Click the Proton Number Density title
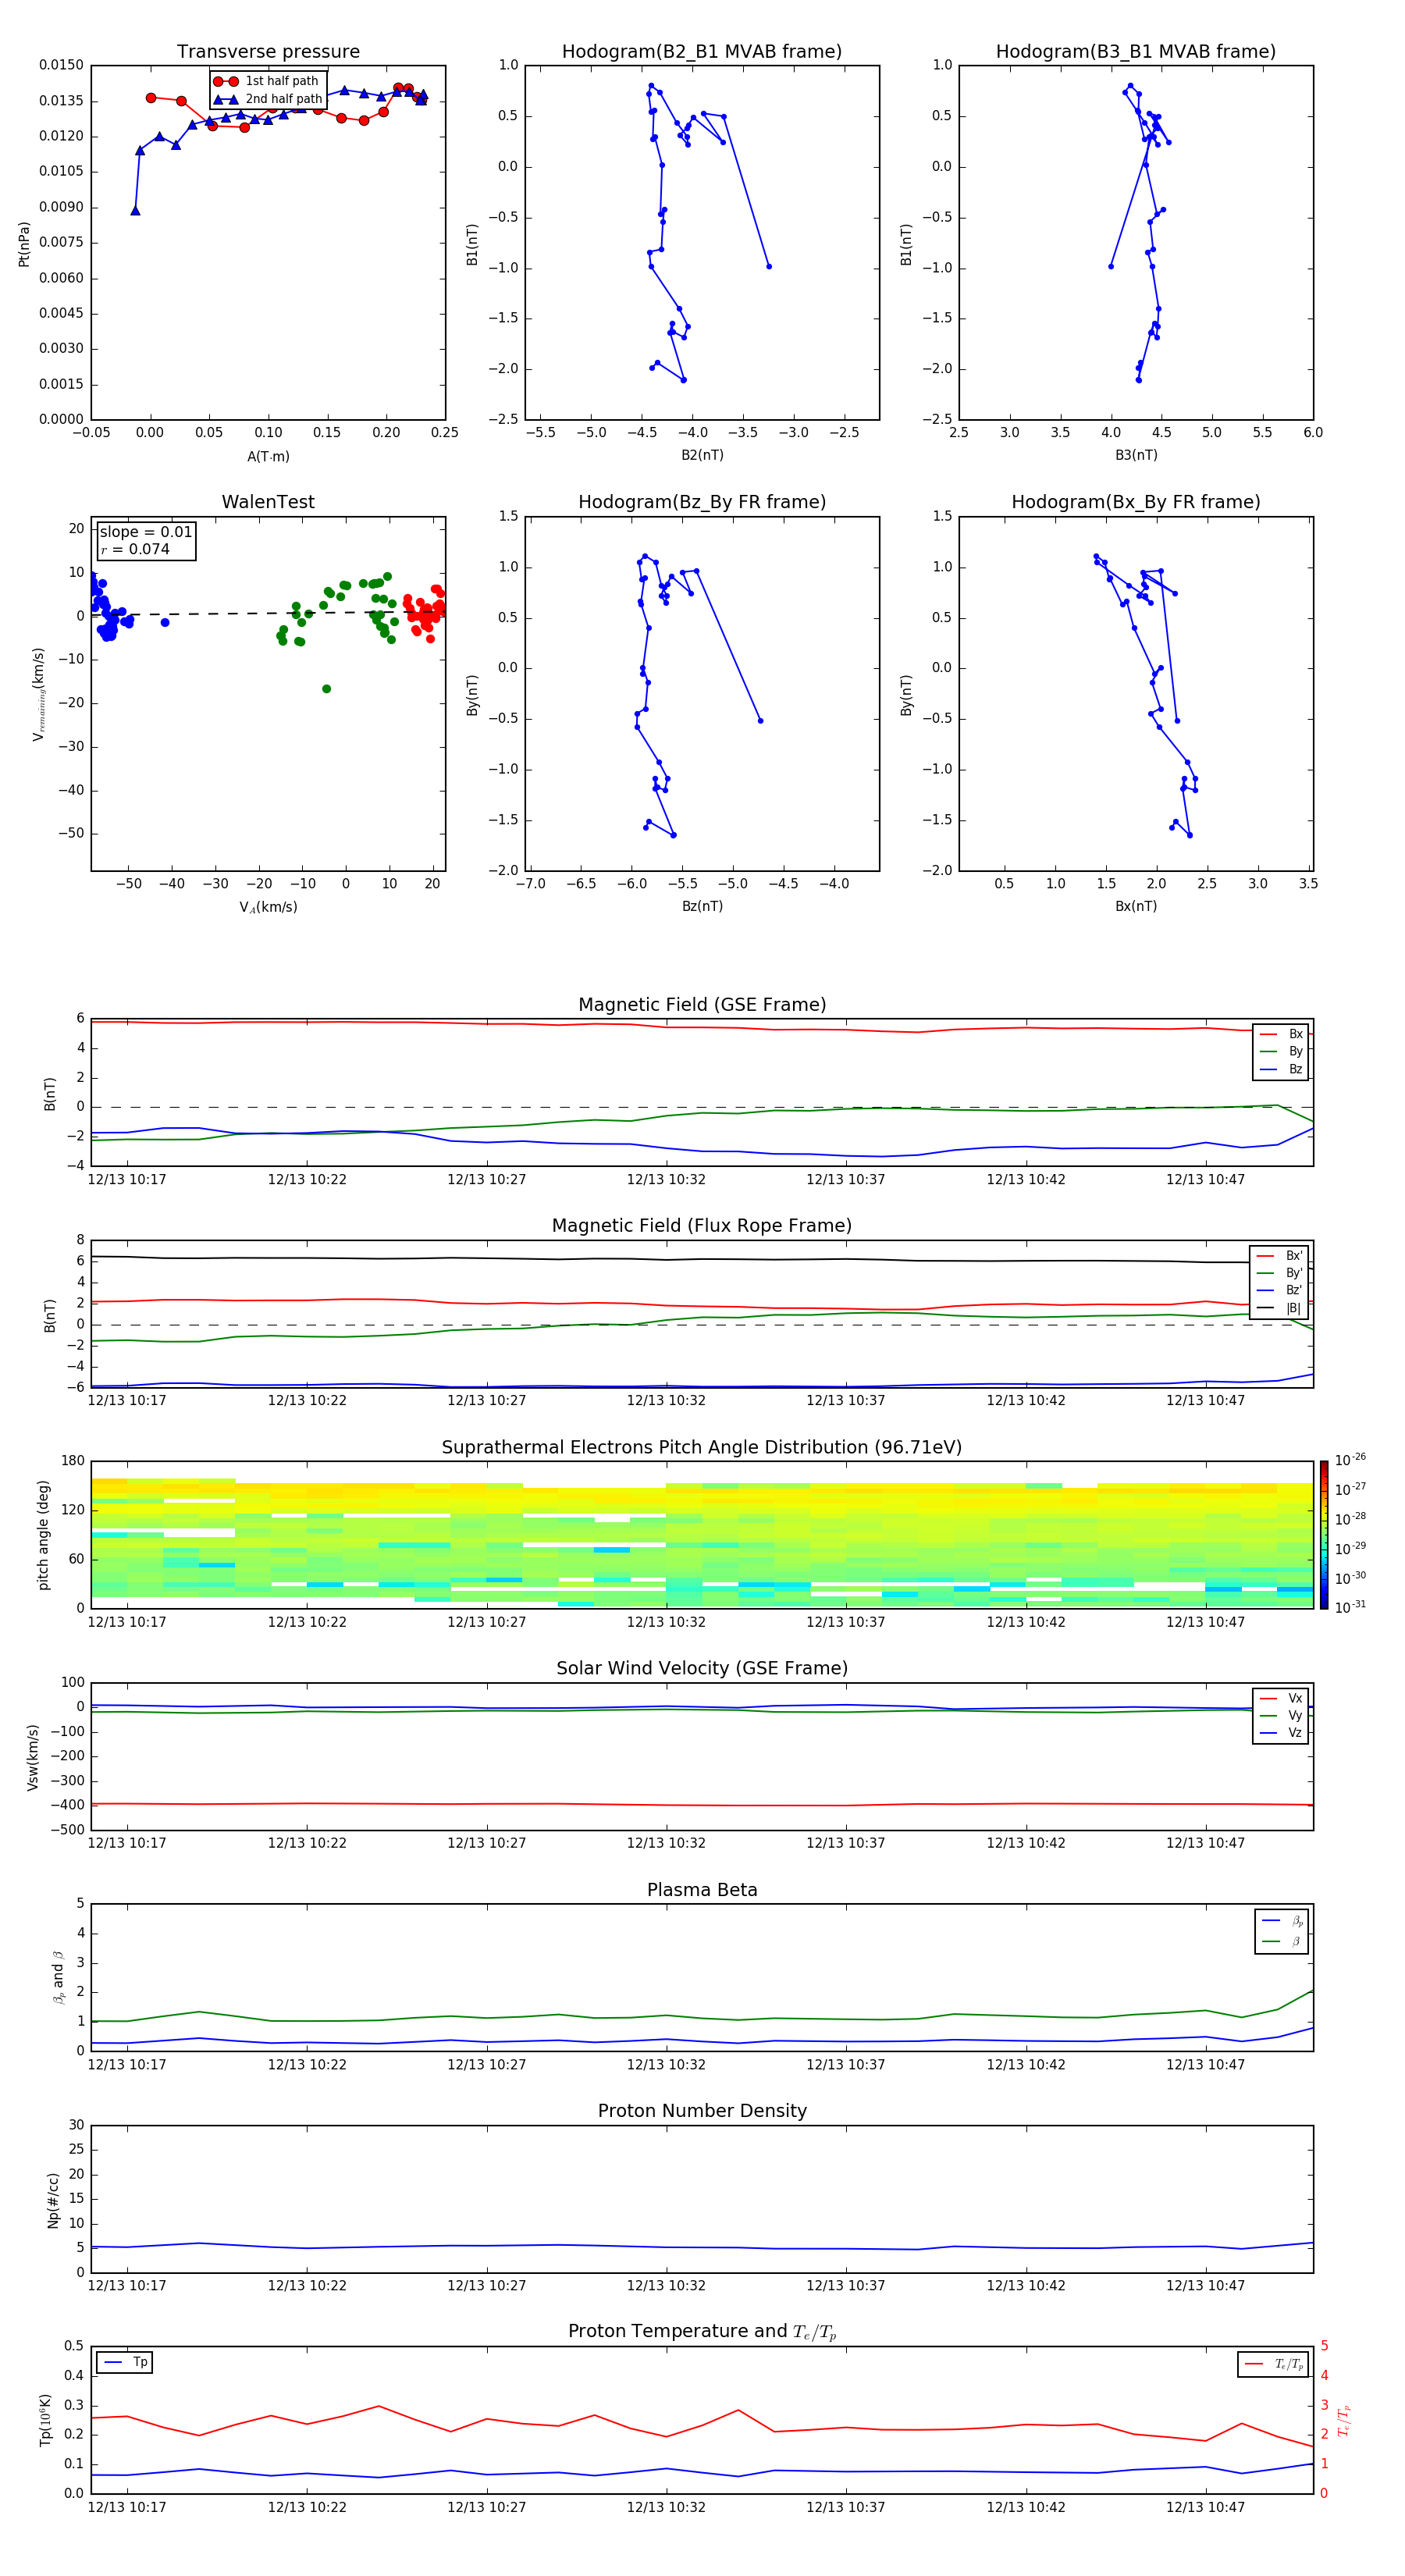The image size is (1405, 2576). [x=702, y=2111]
